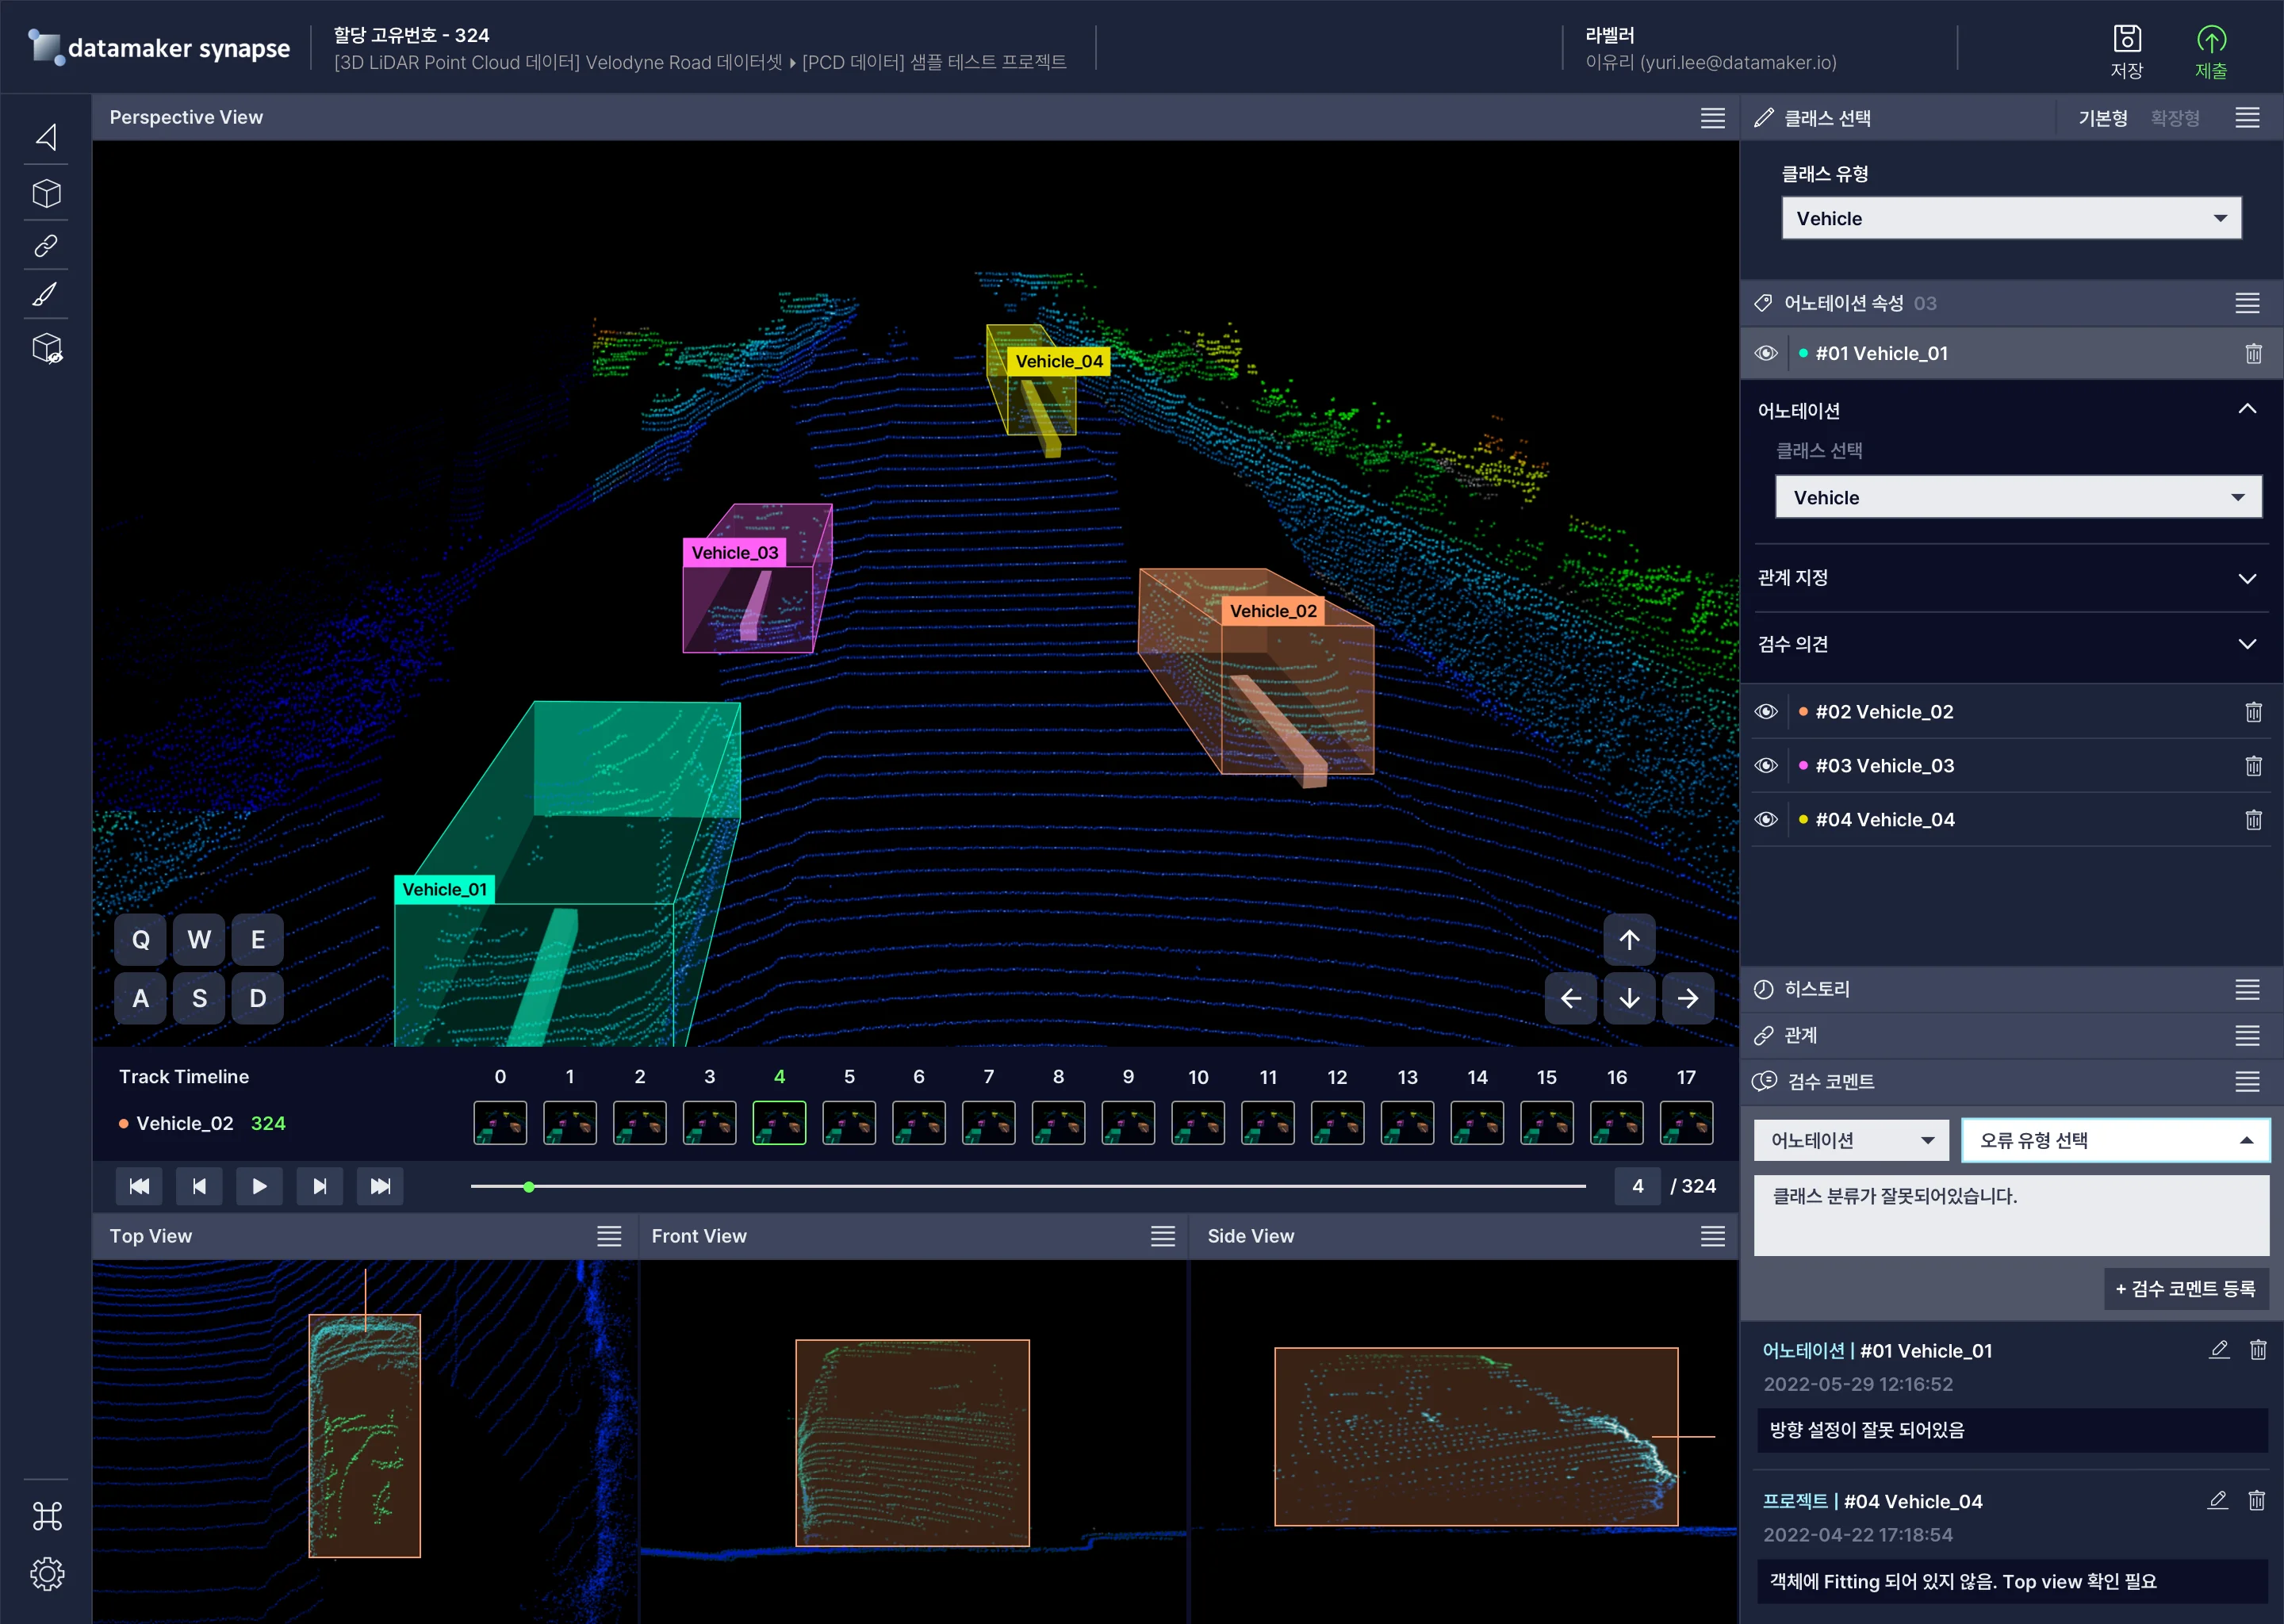Click the E camera key button
The height and width of the screenshot is (1624, 2284).
pos(258,940)
